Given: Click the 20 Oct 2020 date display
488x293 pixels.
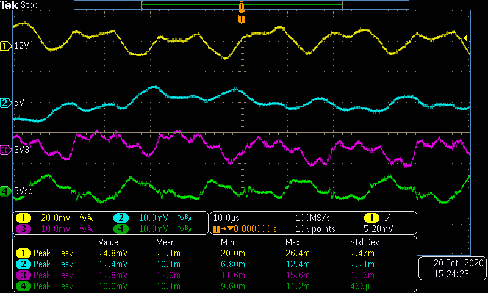Looking at the screenshot, I should coord(459,263).
